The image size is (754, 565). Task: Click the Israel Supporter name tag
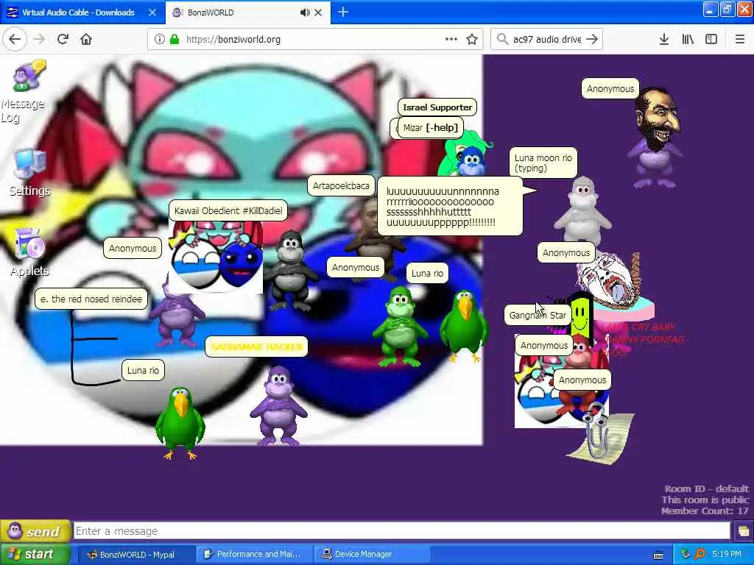[437, 107]
